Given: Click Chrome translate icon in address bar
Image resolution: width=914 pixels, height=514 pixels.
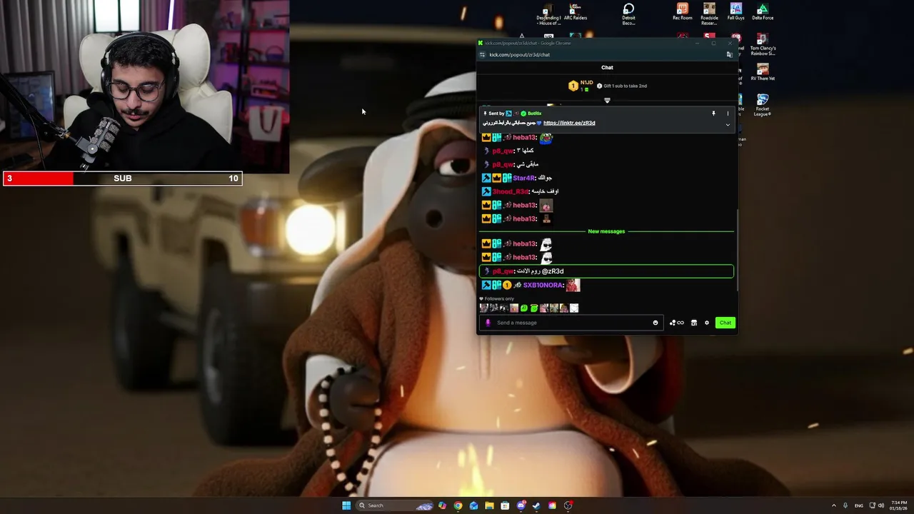Looking at the screenshot, I should (x=729, y=55).
